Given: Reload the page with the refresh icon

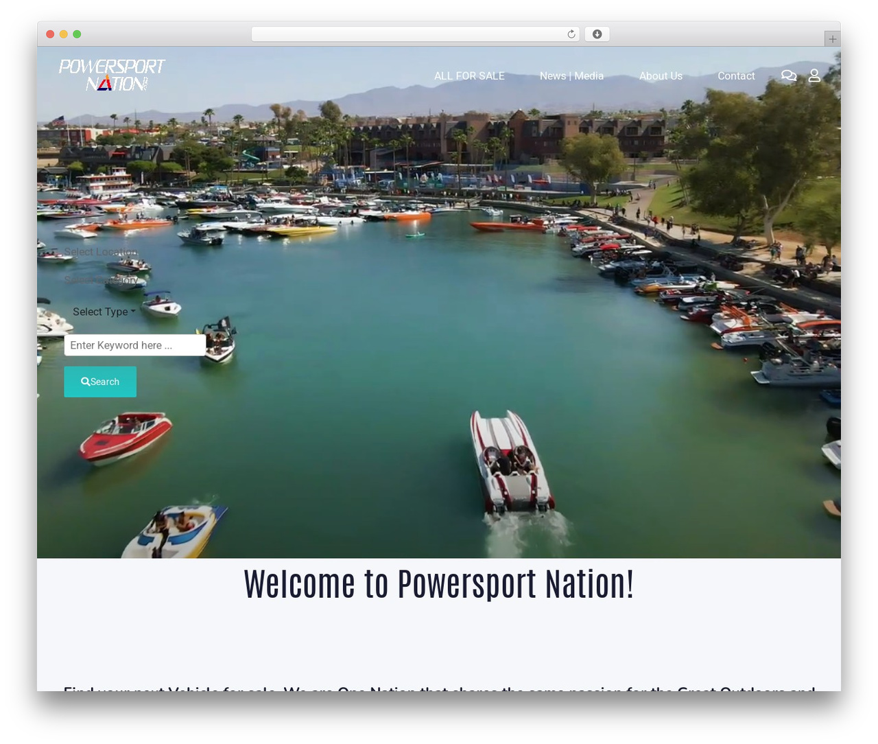Looking at the screenshot, I should (x=571, y=34).
